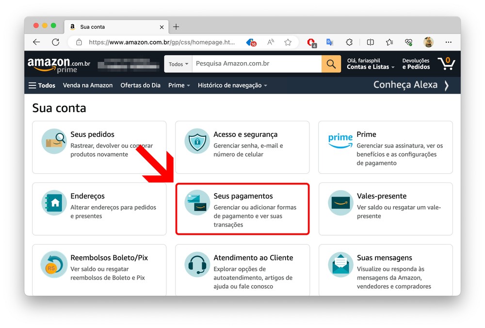Expand the search category Todos dropdown

click(178, 64)
